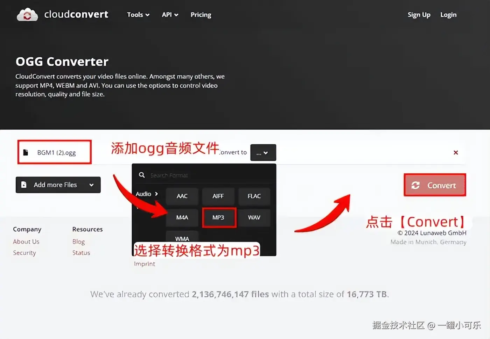Choose WAV output format

pyautogui.click(x=254, y=217)
